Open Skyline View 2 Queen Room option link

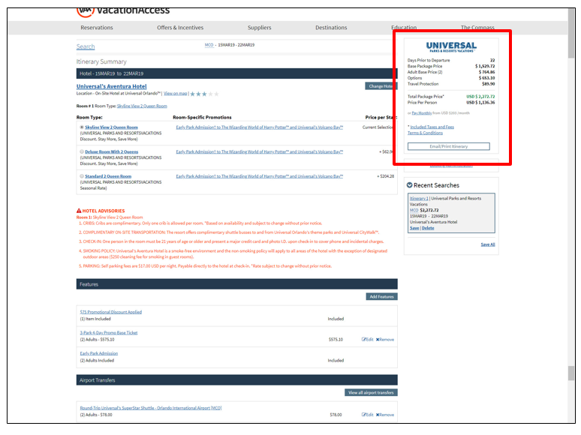(111, 127)
